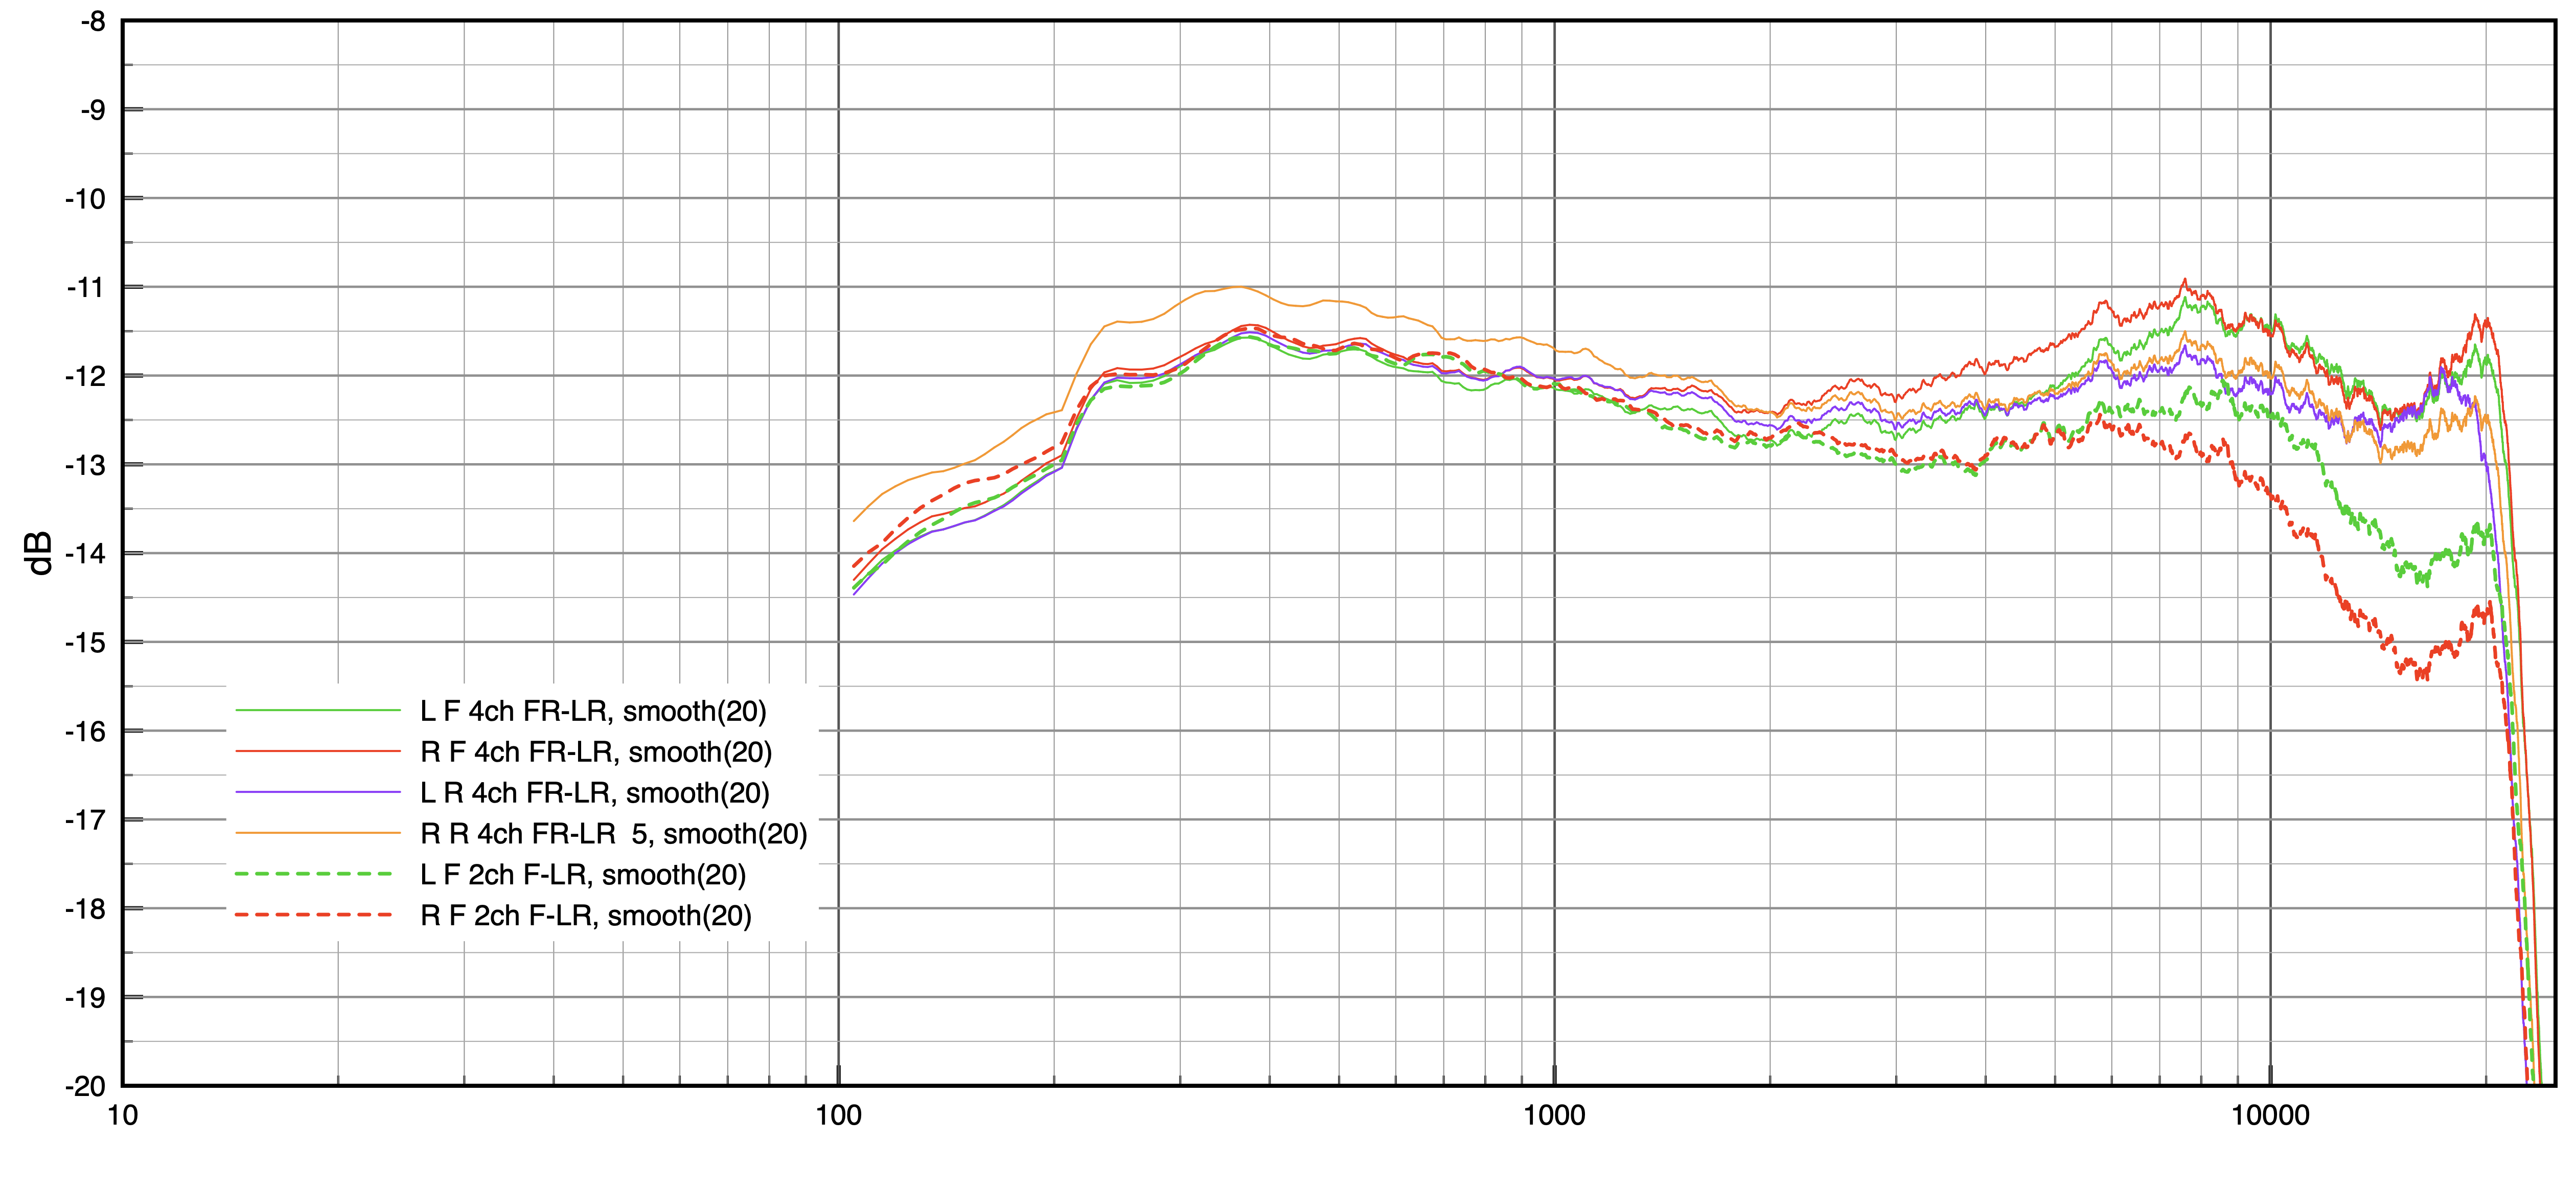Select legend text 'R F 4ch FR-LR, smooth(20)'
2576x1188 pixels.
pos(596,752)
